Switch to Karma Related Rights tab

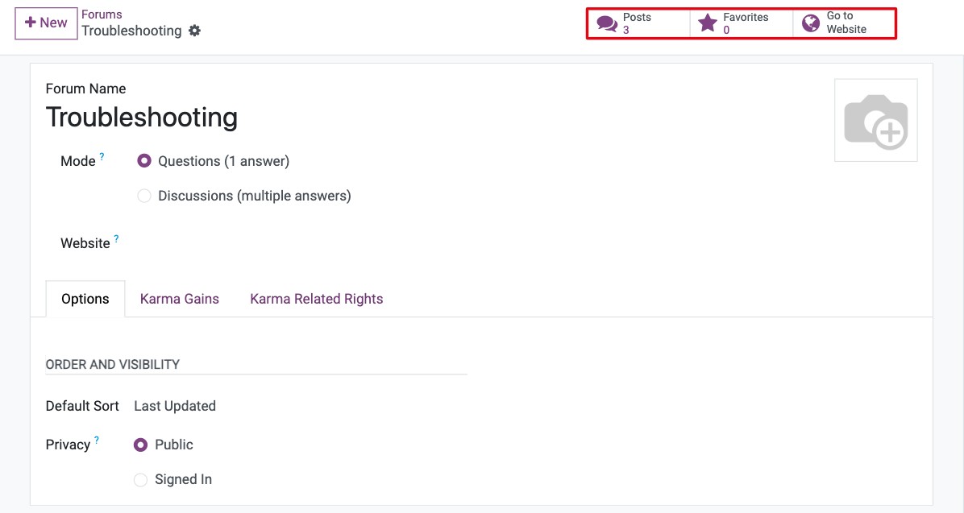tap(317, 300)
